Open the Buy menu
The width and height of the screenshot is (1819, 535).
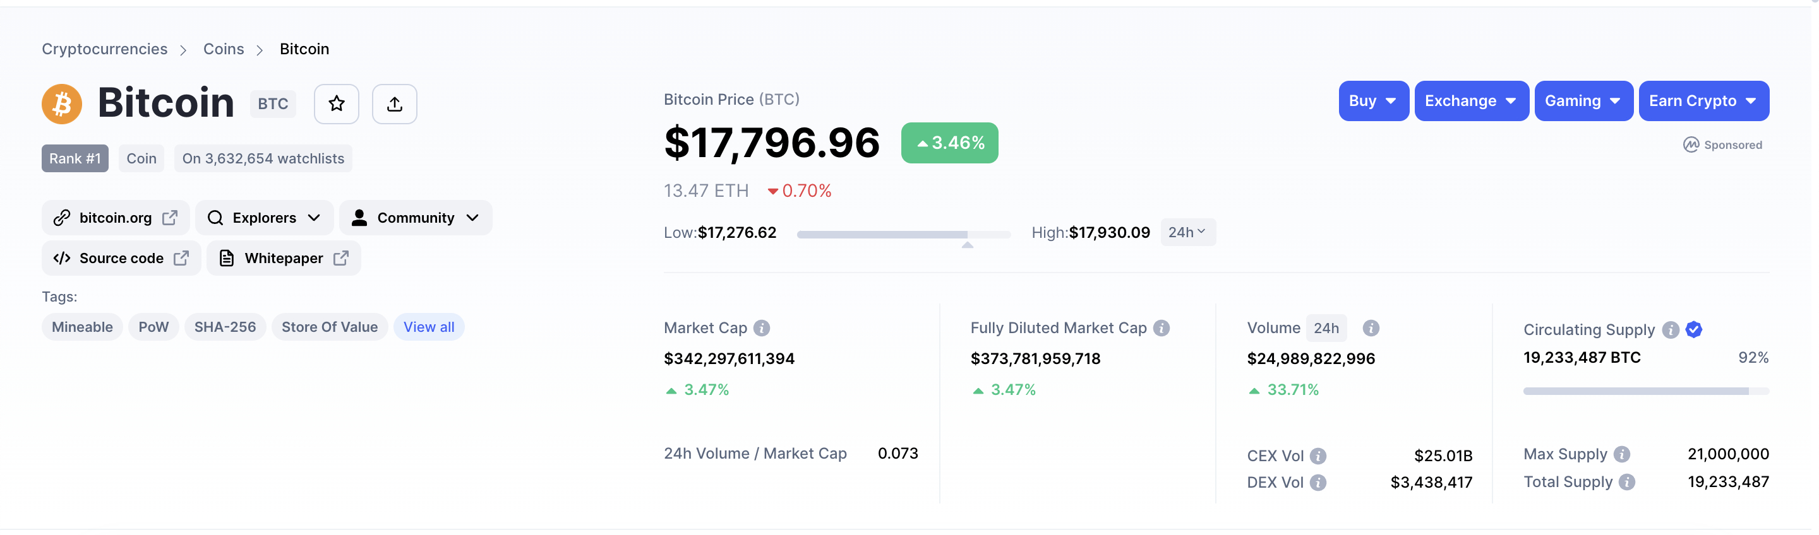point(1372,101)
